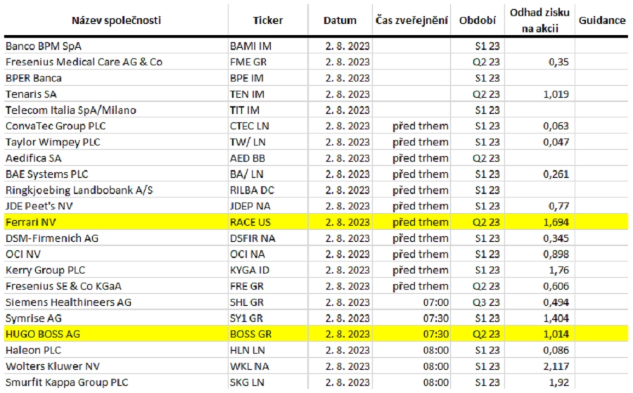Click ticker 'BPE IM'
The height and width of the screenshot is (393, 633).
point(247,78)
